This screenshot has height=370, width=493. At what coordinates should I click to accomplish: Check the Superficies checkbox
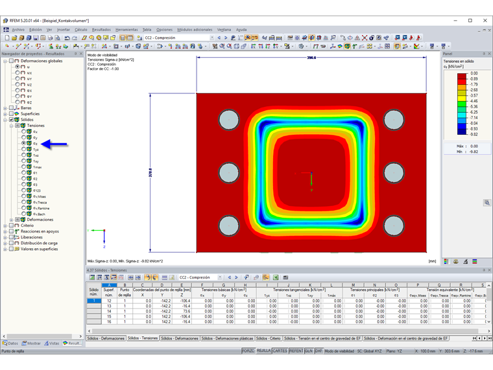pyautogui.click(x=11, y=113)
